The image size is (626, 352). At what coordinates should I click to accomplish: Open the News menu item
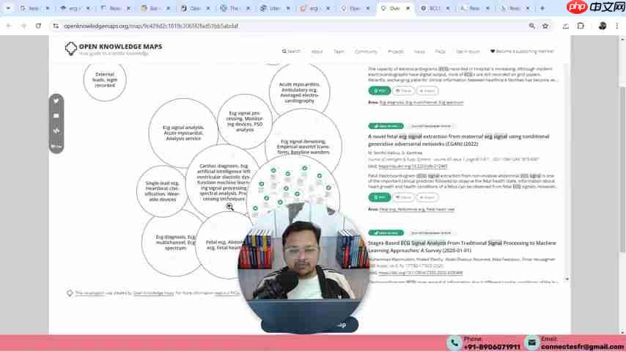[x=419, y=51]
